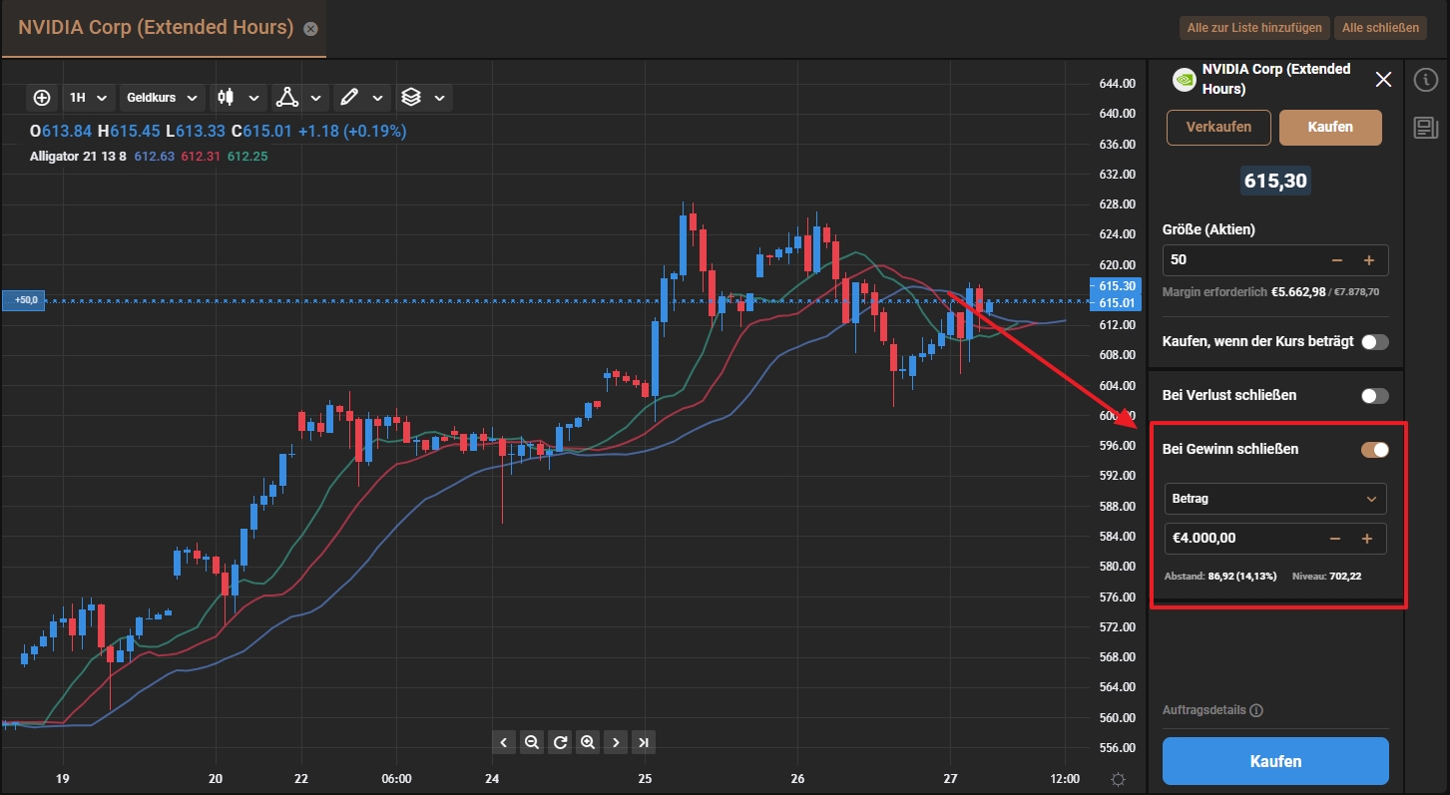
Task: Open the candlestick chart type icon
Action: [225, 98]
